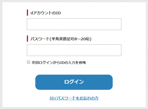The width and height of the screenshot is (148, 109).
Task: Click the dアカウントのID heading label
Action: click(x=46, y=13)
